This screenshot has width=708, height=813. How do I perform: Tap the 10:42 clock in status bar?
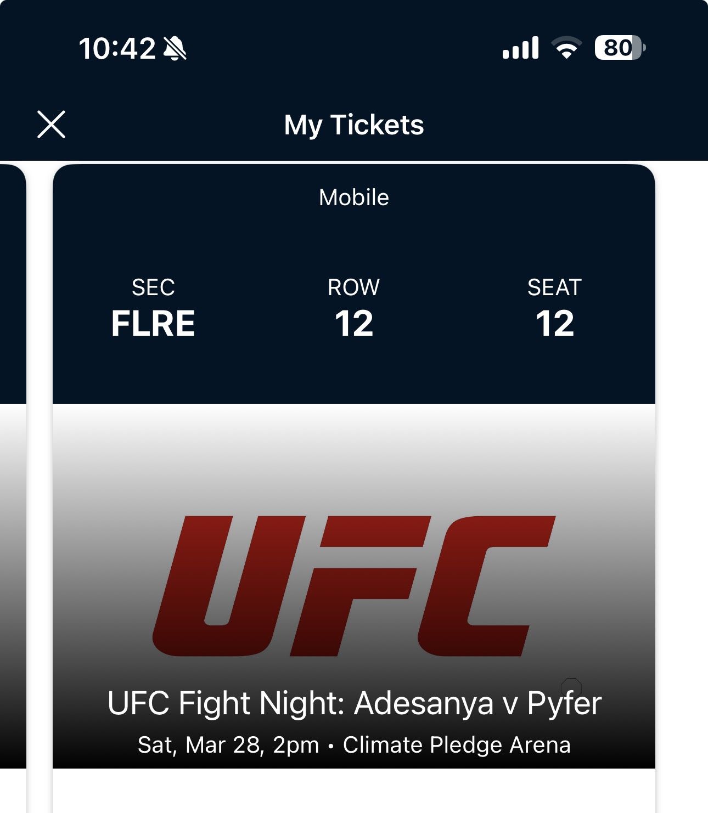(117, 48)
